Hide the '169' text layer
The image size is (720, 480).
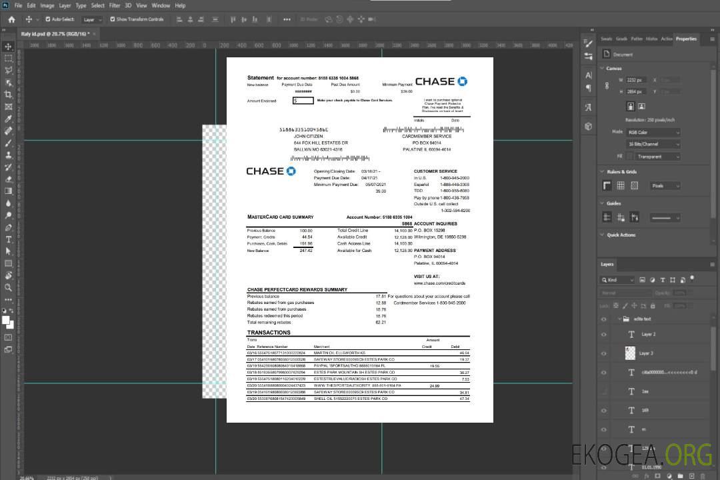pos(604,411)
